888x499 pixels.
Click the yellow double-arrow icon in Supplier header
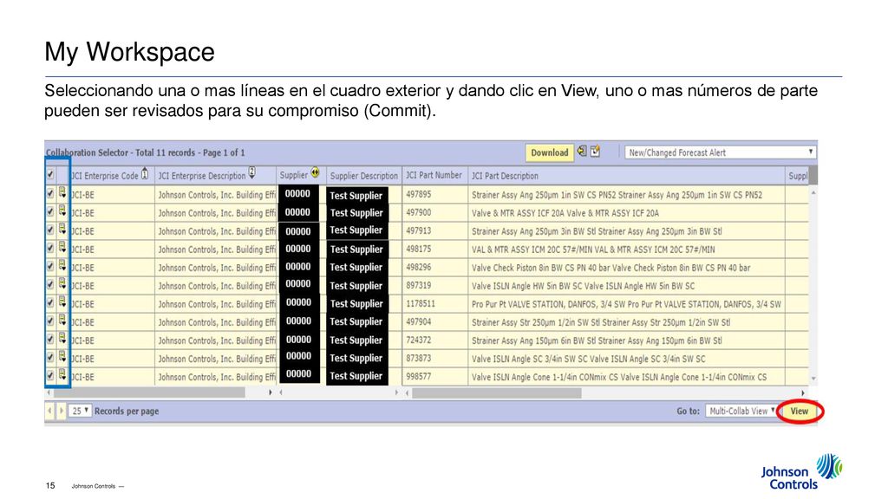pos(316,172)
